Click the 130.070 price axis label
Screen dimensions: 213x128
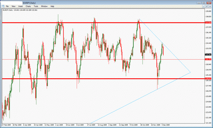(209, 70)
